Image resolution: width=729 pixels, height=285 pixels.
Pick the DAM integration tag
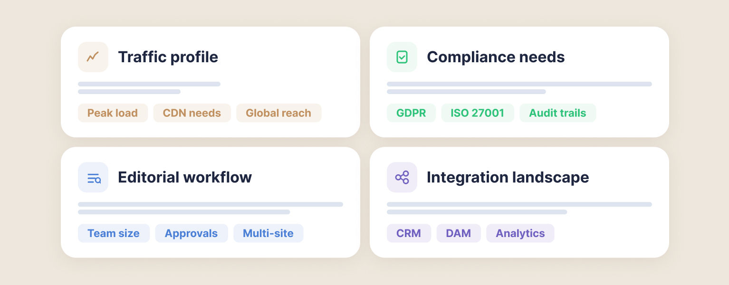point(458,233)
